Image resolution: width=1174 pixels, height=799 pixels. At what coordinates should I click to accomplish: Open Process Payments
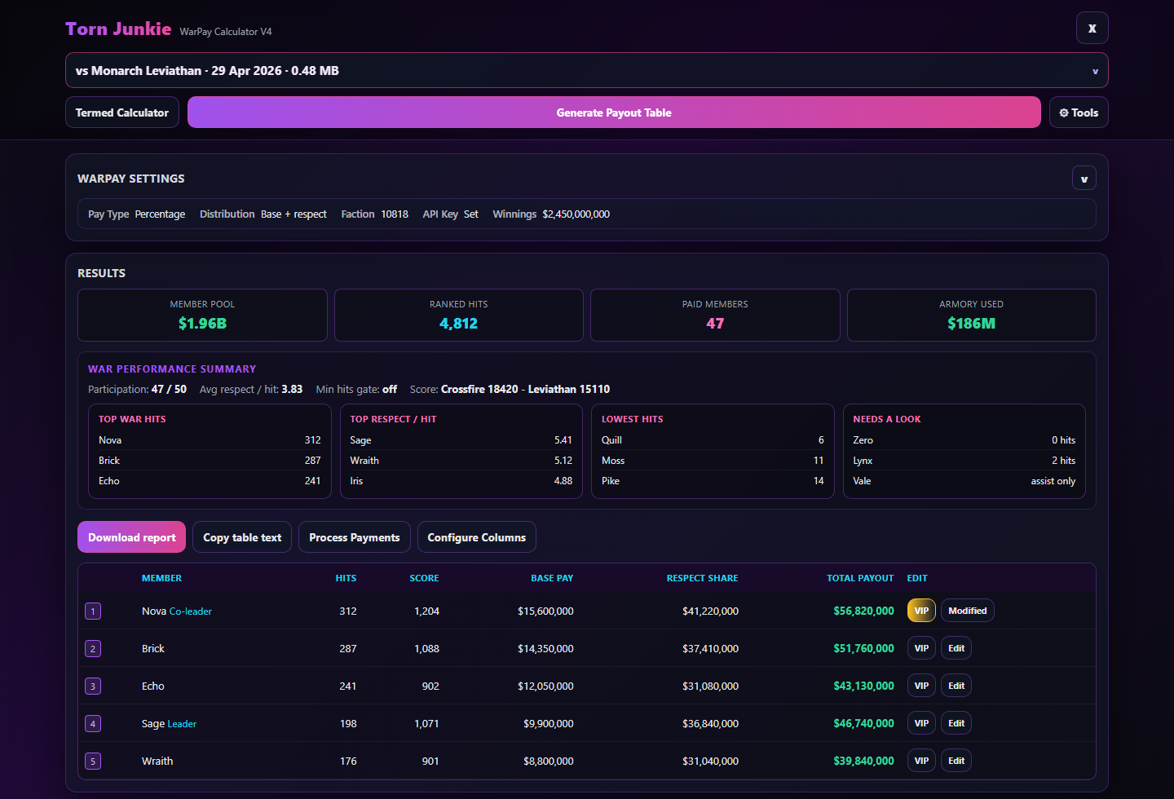[354, 537]
